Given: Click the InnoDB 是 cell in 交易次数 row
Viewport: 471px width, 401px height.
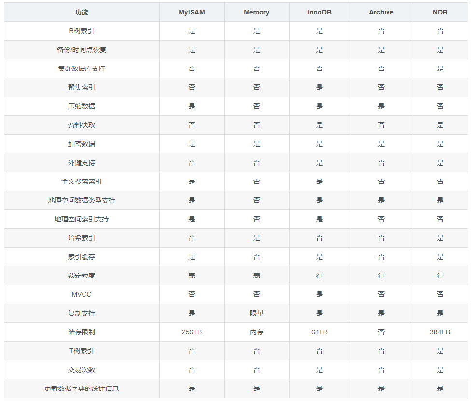Looking at the screenshot, I should [319, 370].
